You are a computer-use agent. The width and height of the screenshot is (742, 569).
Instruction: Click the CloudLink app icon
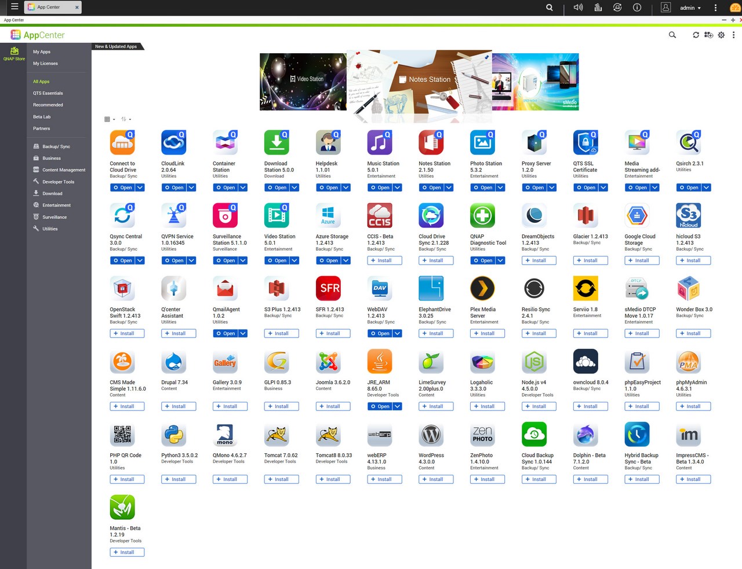point(174,142)
